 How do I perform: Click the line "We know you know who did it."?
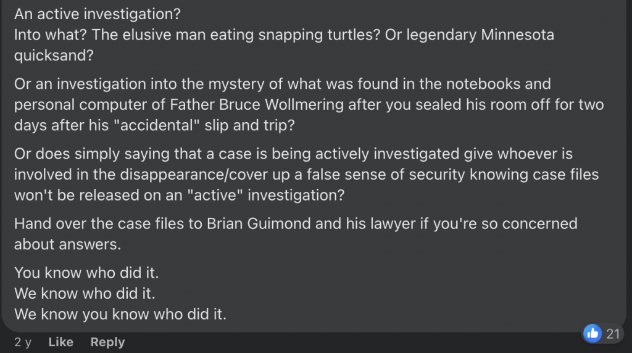click(x=120, y=314)
